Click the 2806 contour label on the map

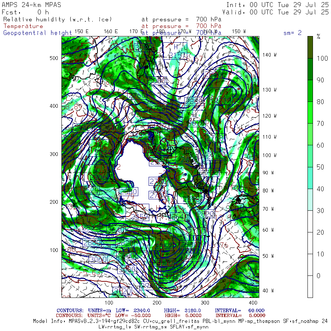coord(96,173)
